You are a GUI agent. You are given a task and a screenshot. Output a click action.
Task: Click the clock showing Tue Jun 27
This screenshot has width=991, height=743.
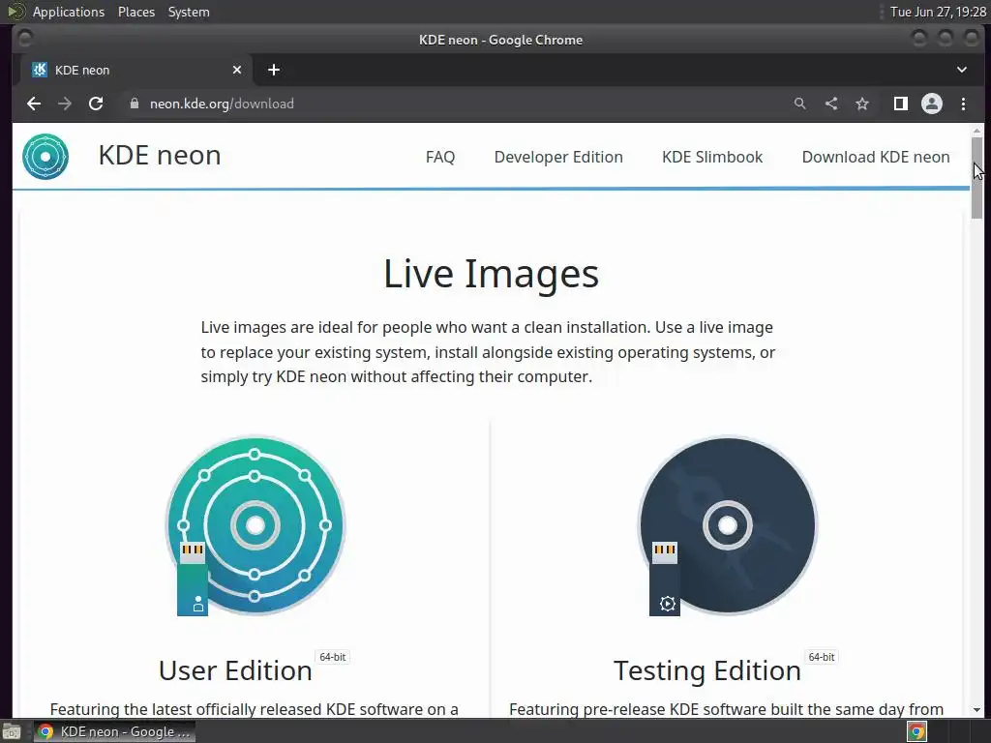click(x=938, y=12)
